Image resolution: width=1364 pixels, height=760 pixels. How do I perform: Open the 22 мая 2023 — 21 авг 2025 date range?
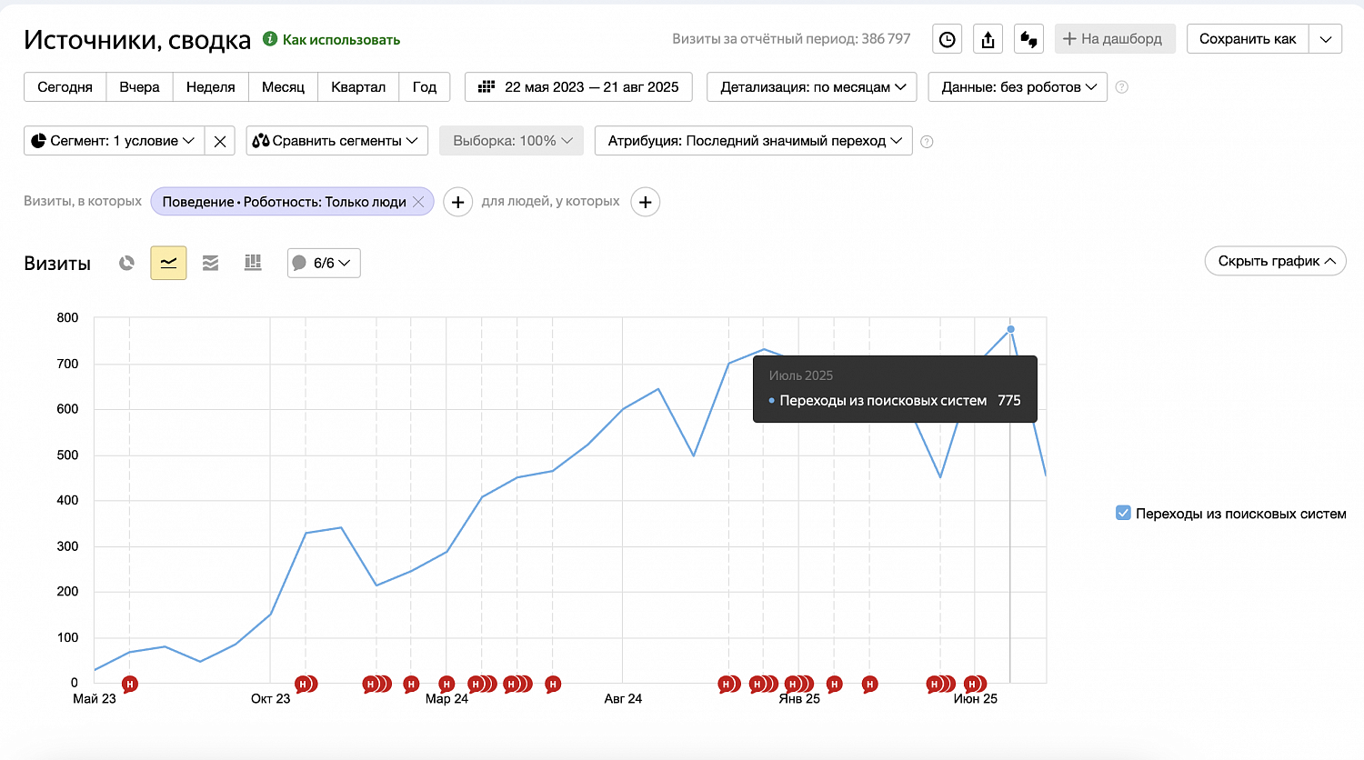578,87
